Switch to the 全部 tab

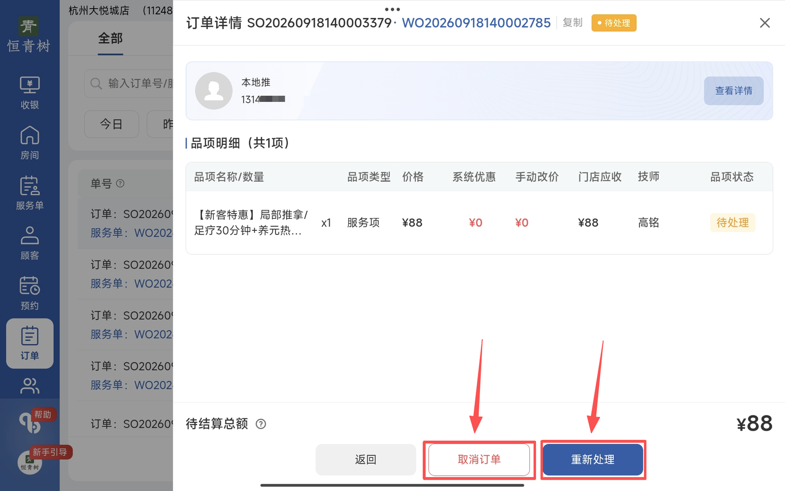coord(110,38)
